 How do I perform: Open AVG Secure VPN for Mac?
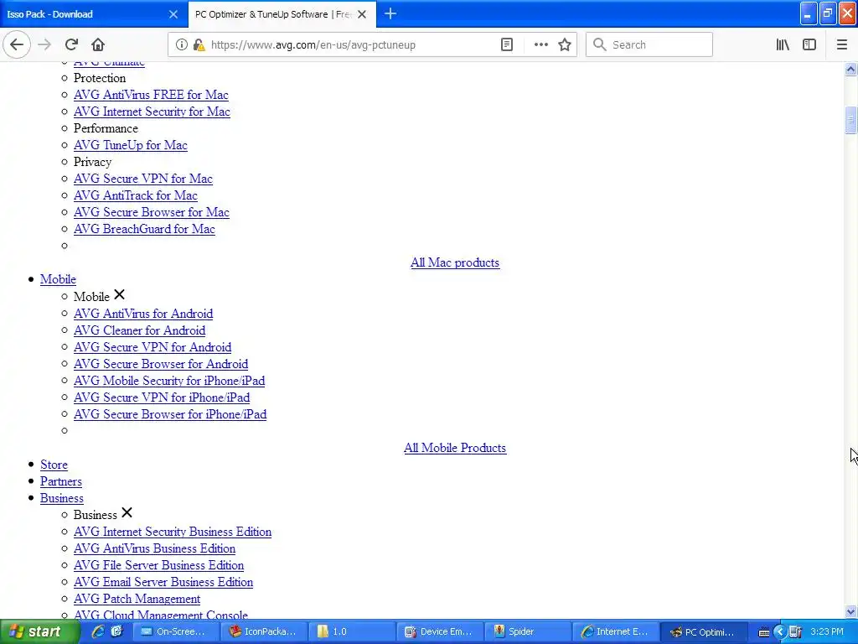click(x=142, y=179)
